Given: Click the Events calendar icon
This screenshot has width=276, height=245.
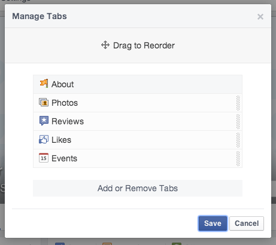Looking at the screenshot, I should tap(44, 158).
